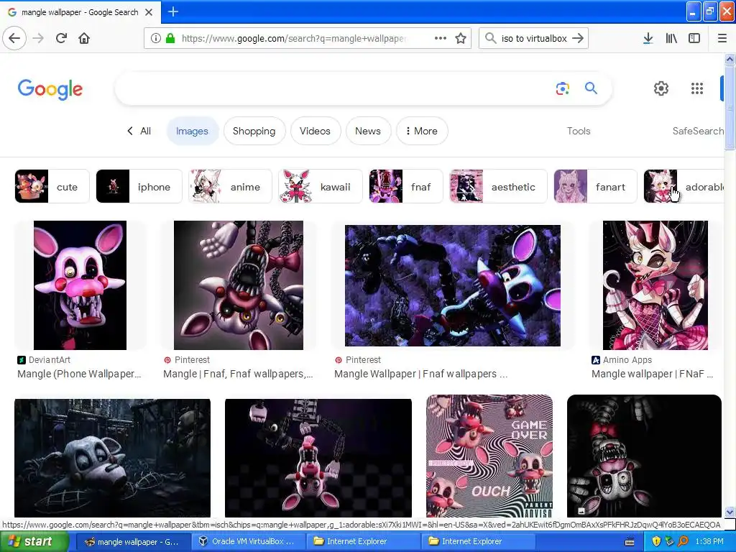Screen dimensions: 736x552
Task: Select the mangle wallpaper Google Search tab
Action: (x=80, y=12)
